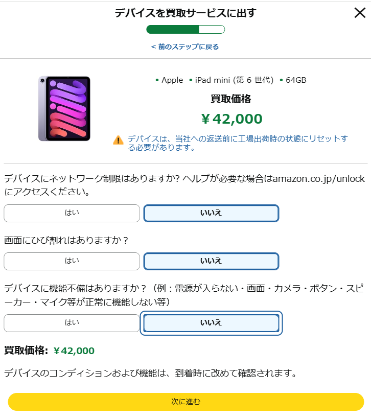
Task: Click the large green ¥42,000 price
Action: click(x=232, y=119)
